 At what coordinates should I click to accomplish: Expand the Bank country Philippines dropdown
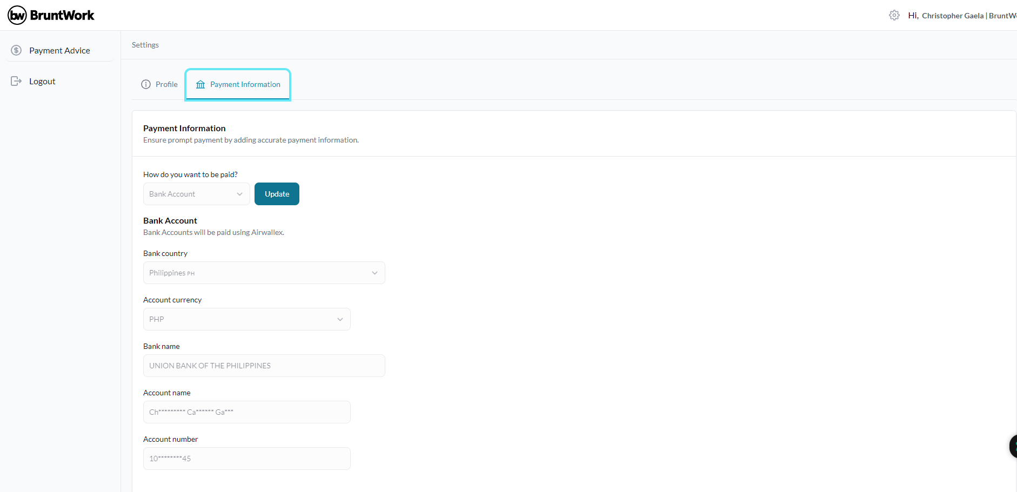pos(264,273)
